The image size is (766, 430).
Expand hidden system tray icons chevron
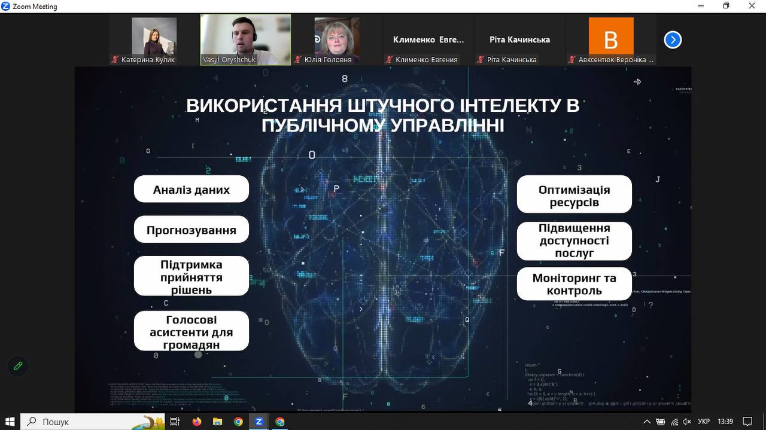[x=647, y=422]
